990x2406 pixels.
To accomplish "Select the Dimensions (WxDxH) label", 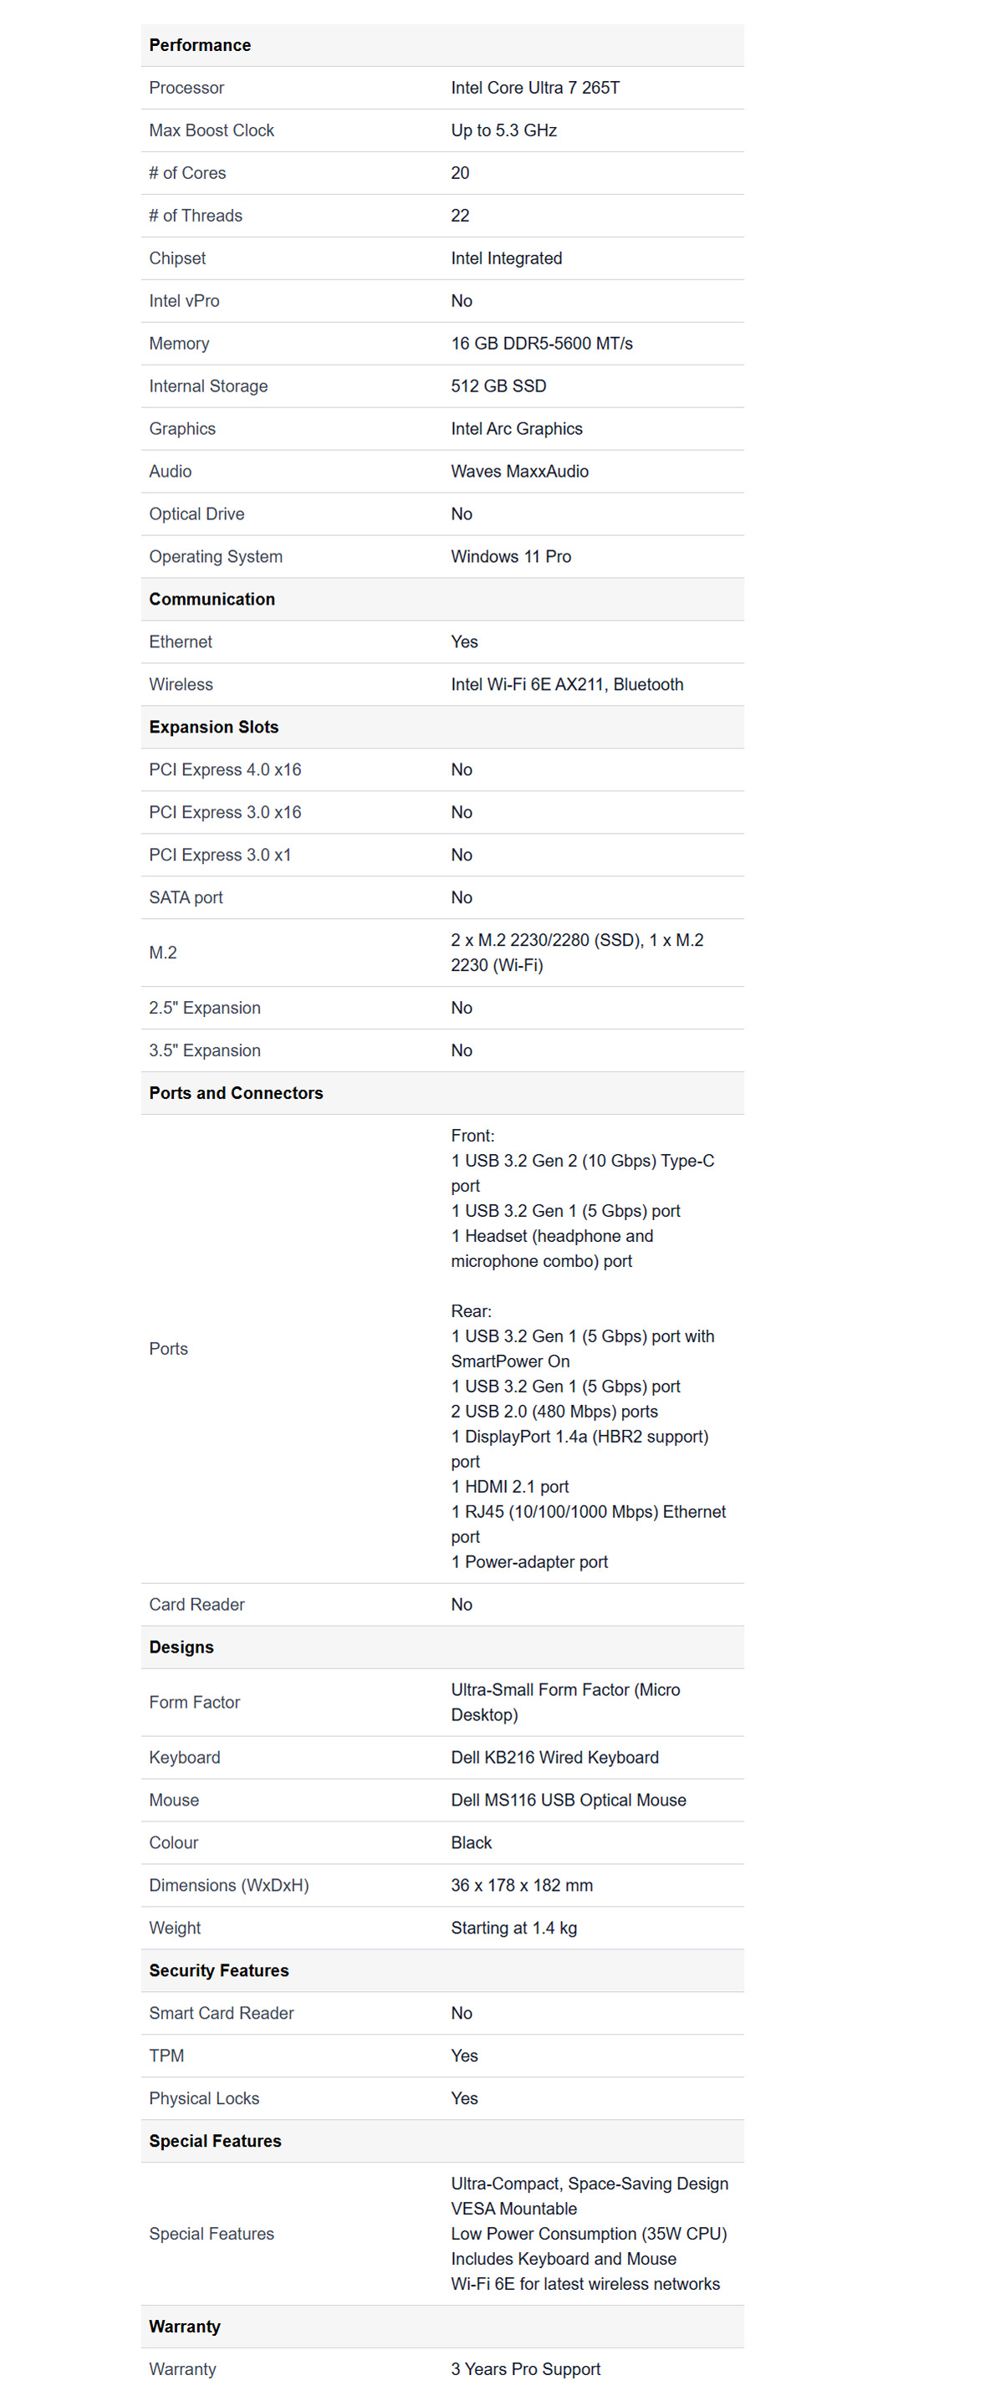I will [x=229, y=1886].
